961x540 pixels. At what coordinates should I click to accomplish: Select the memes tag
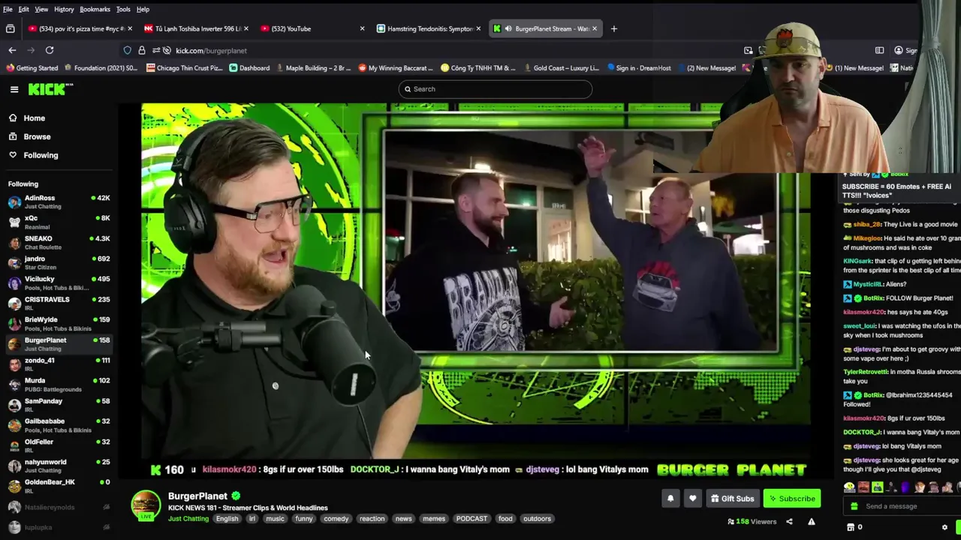pyautogui.click(x=434, y=519)
